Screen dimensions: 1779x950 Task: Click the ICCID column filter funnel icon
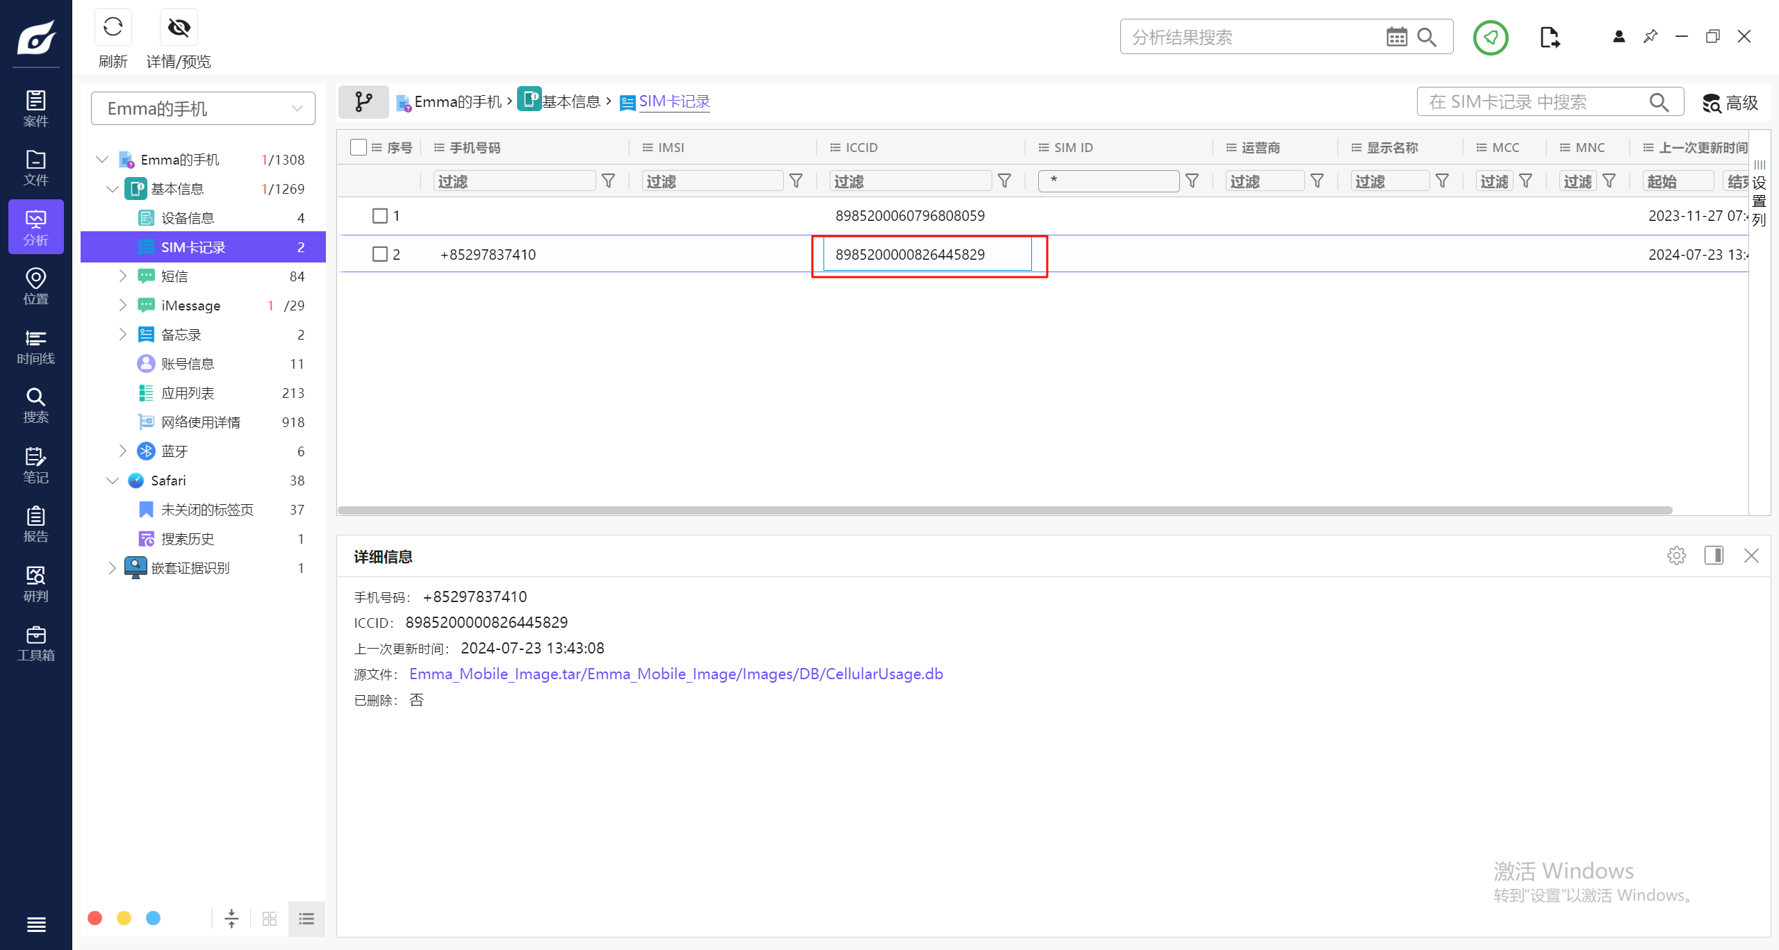point(1004,181)
